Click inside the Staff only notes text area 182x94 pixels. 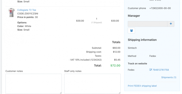[92, 84]
